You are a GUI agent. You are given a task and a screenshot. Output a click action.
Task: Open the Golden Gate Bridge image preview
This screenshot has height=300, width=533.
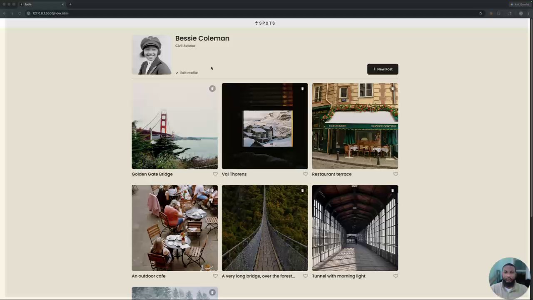point(174,126)
